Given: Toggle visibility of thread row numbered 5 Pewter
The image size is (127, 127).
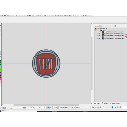Looking at the screenshot, I should pyautogui.click(x=99, y=39).
